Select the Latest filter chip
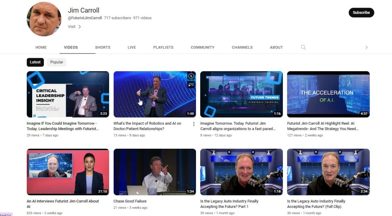This screenshot has width=392, height=216. 35,62
